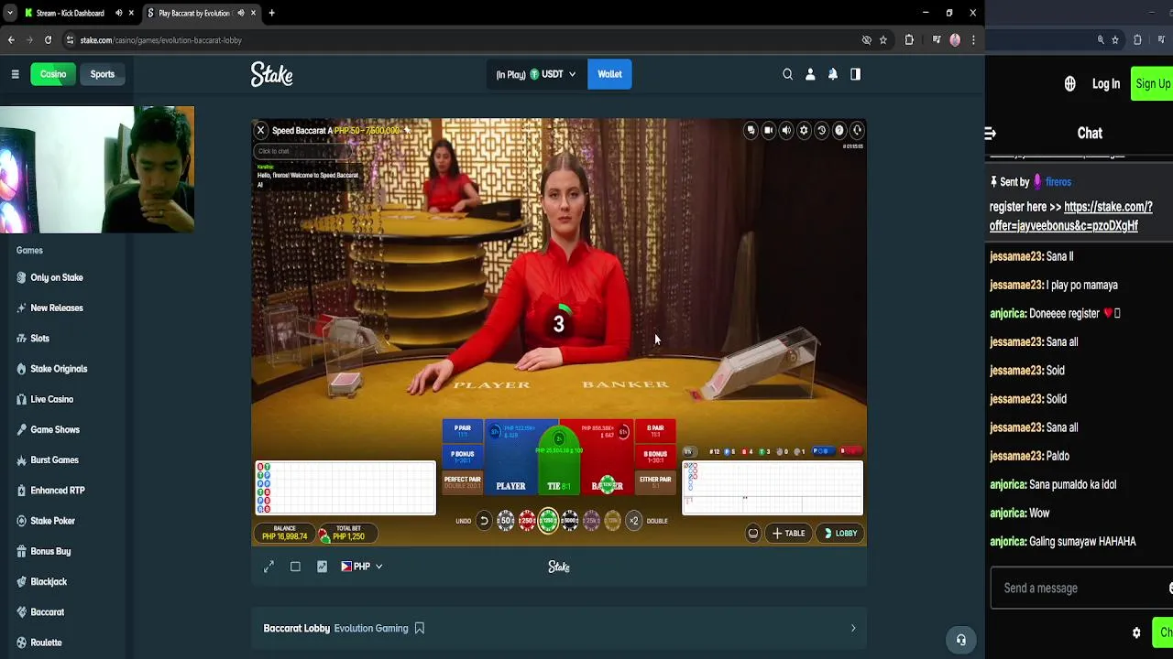Click the Wallet button
The width and height of the screenshot is (1173, 659).
pos(609,74)
